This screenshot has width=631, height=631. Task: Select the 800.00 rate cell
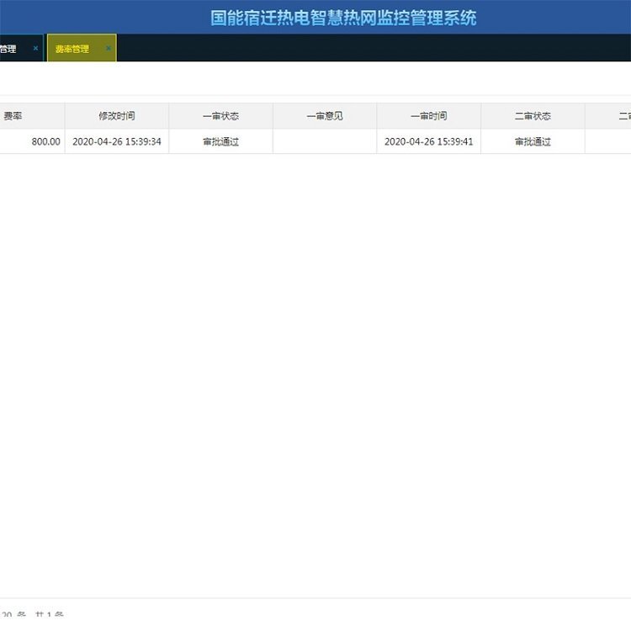tap(45, 141)
